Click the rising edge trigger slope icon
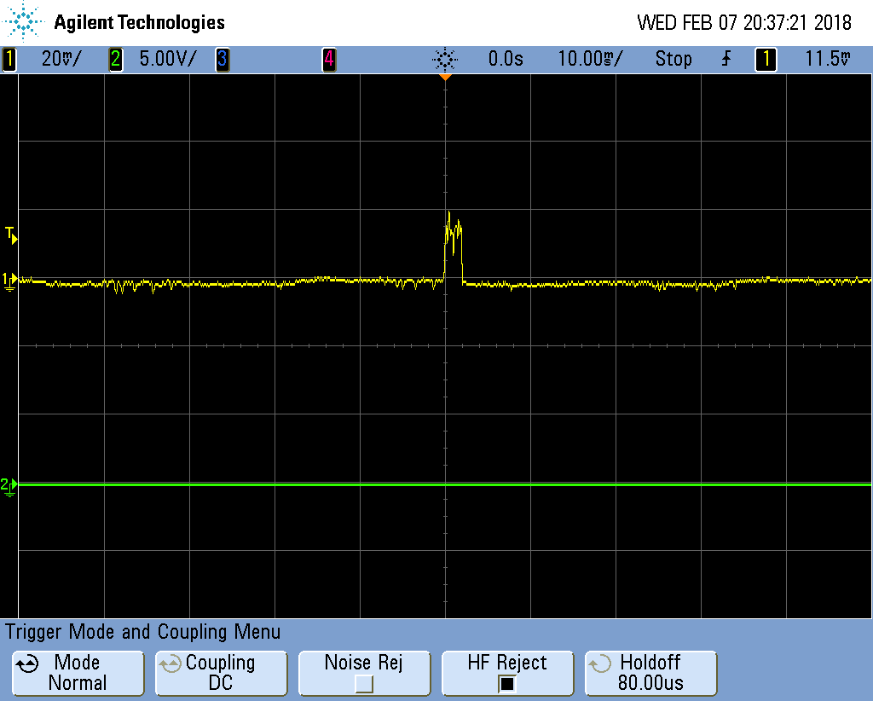873x701 pixels. pos(726,59)
